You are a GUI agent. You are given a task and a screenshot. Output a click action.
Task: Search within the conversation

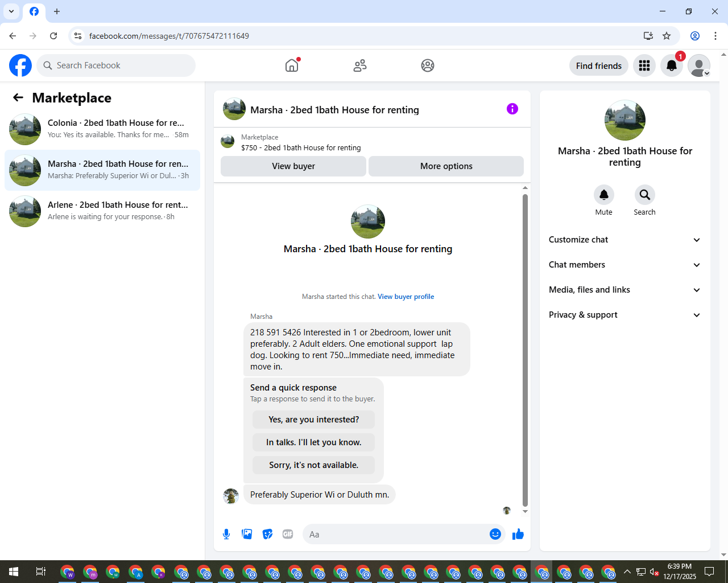[x=645, y=195]
